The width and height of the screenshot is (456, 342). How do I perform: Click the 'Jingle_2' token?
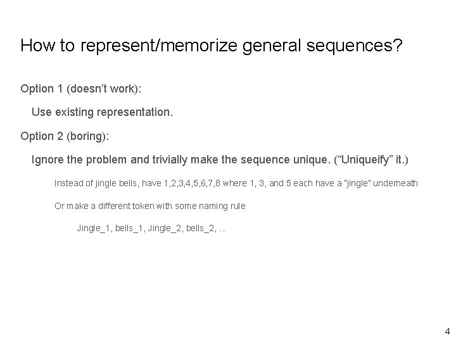click(164, 228)
